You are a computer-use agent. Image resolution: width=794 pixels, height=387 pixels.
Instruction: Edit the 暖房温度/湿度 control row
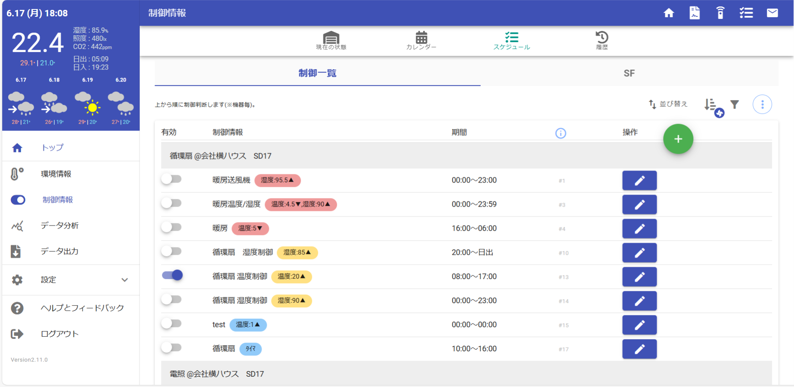[640, 204]
